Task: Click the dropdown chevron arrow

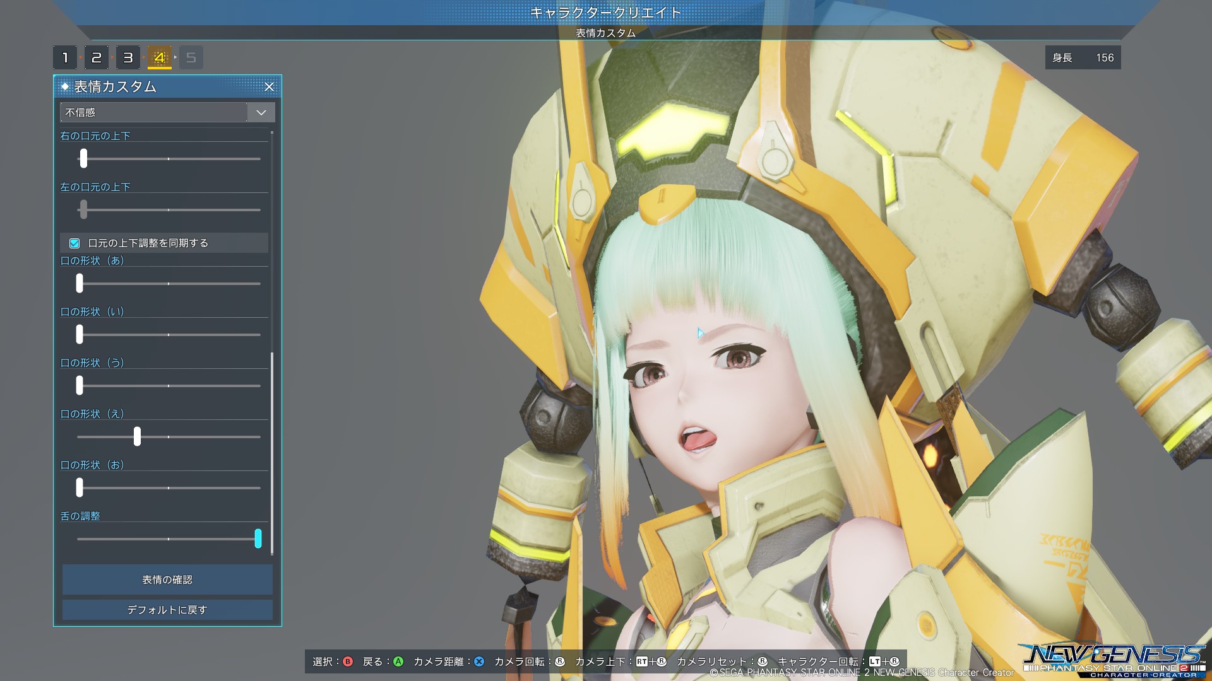Action: pos(261,112)
